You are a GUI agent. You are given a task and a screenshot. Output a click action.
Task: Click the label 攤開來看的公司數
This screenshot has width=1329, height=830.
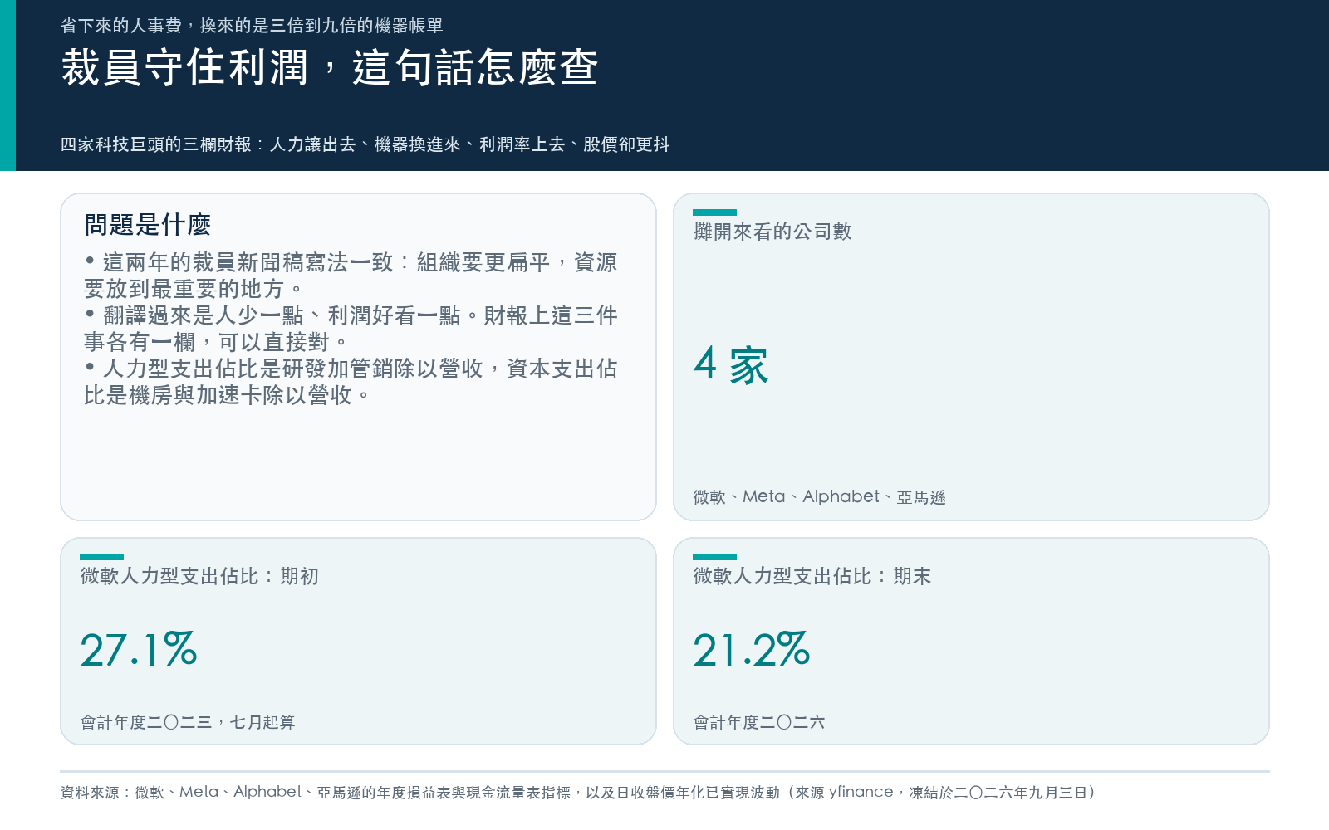click(772, 232)
